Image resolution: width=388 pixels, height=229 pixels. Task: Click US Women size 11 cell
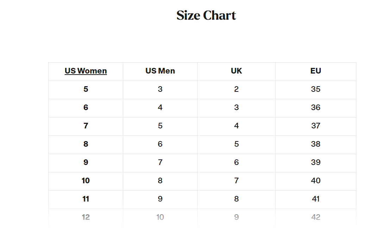coord(86,199)
